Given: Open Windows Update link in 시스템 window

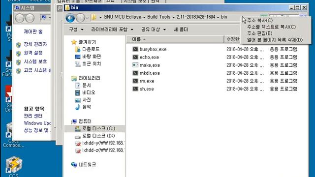Looking at the screenshot, I should pos(37,123).
